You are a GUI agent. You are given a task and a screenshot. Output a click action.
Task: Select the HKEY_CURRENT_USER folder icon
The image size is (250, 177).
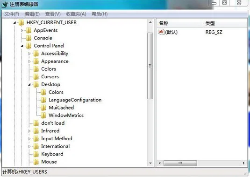pos(21,22)
